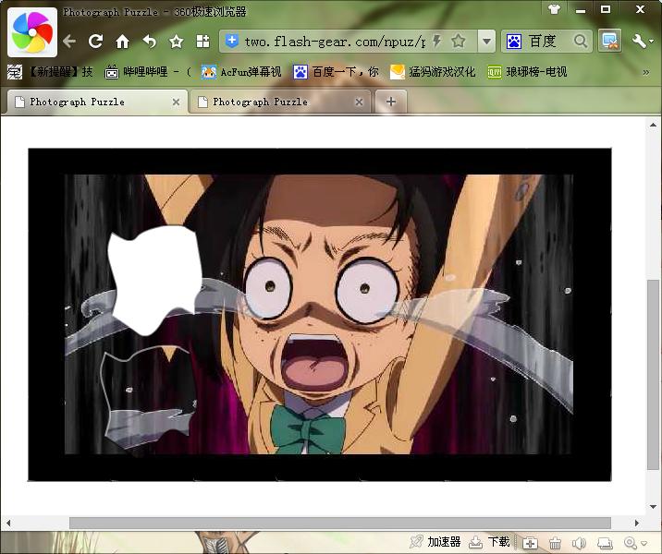Click the Baidu search input field

tap(549, 42)
